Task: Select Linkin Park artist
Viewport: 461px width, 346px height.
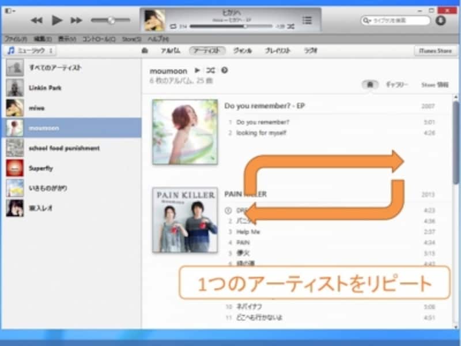Action: [x=71, y=88]
